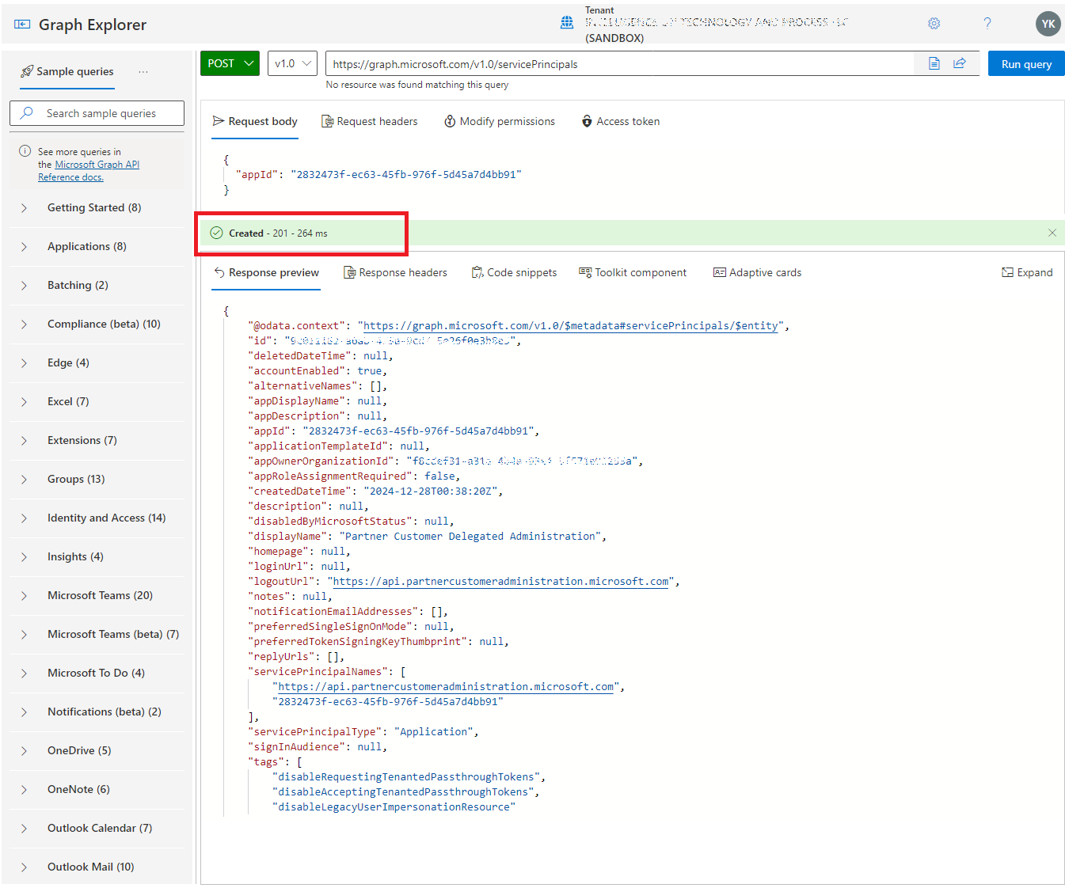Image resolution: width=1065 pixels, height=888 pixels.
Task: Open the Modify permissions tab
Action: pos(500,121)
